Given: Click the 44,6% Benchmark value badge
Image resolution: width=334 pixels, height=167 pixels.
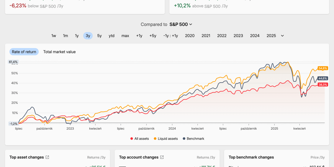Looking at the screenshot, I should point(323,79).
